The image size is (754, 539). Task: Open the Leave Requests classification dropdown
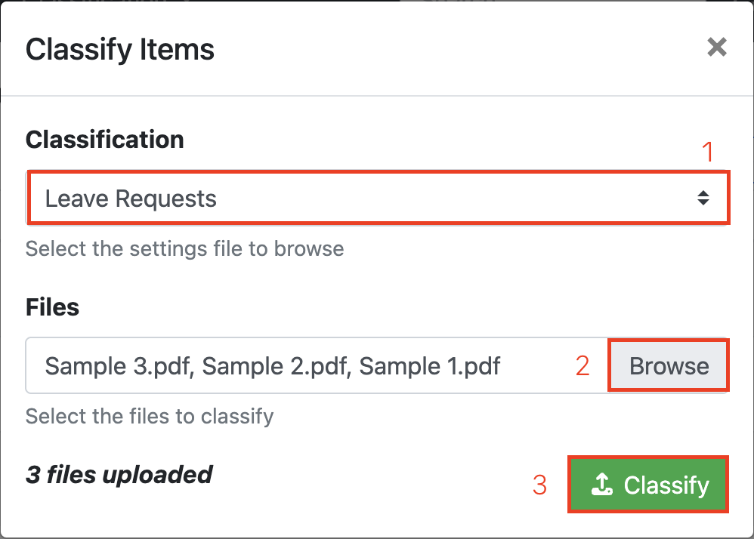click(379, 198)
